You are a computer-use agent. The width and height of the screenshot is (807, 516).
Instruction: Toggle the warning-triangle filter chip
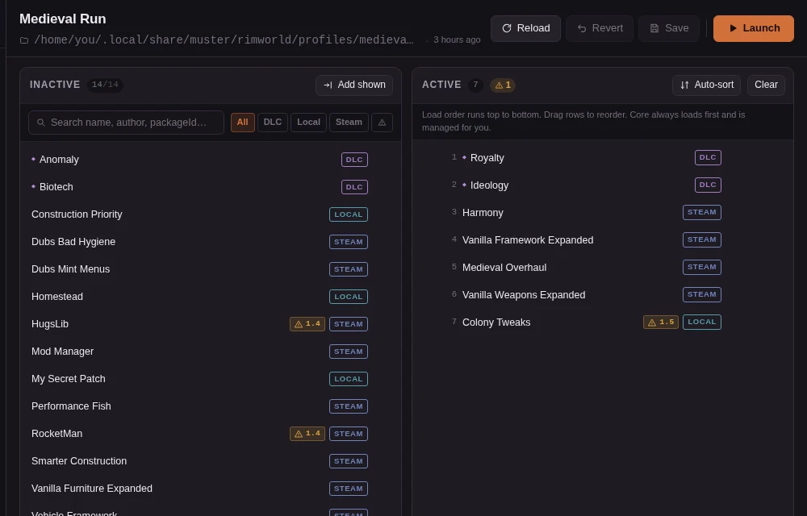[x=382, y=123]
